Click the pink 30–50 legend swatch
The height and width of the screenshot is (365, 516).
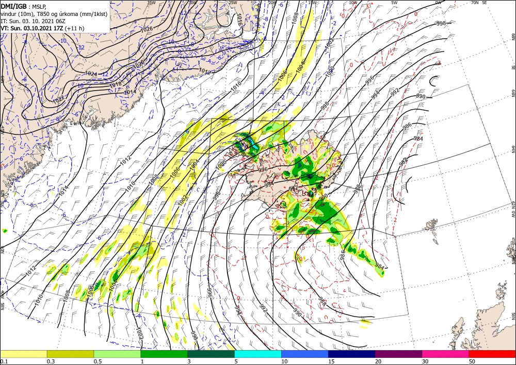coord(446,354)
